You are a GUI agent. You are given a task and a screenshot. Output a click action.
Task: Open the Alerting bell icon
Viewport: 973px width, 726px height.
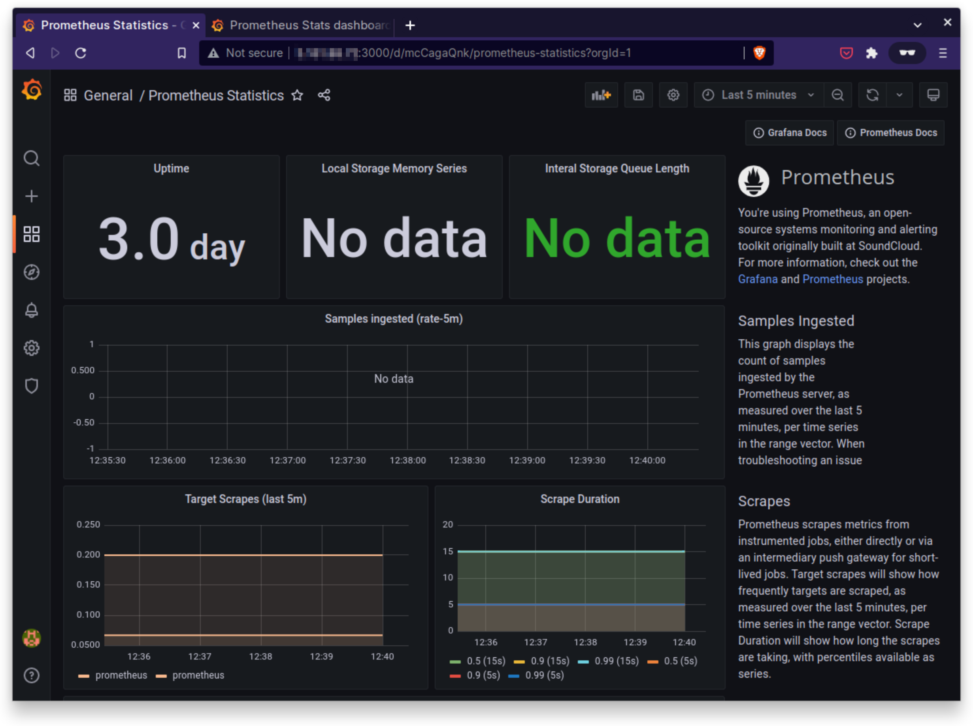pos(31,310)
